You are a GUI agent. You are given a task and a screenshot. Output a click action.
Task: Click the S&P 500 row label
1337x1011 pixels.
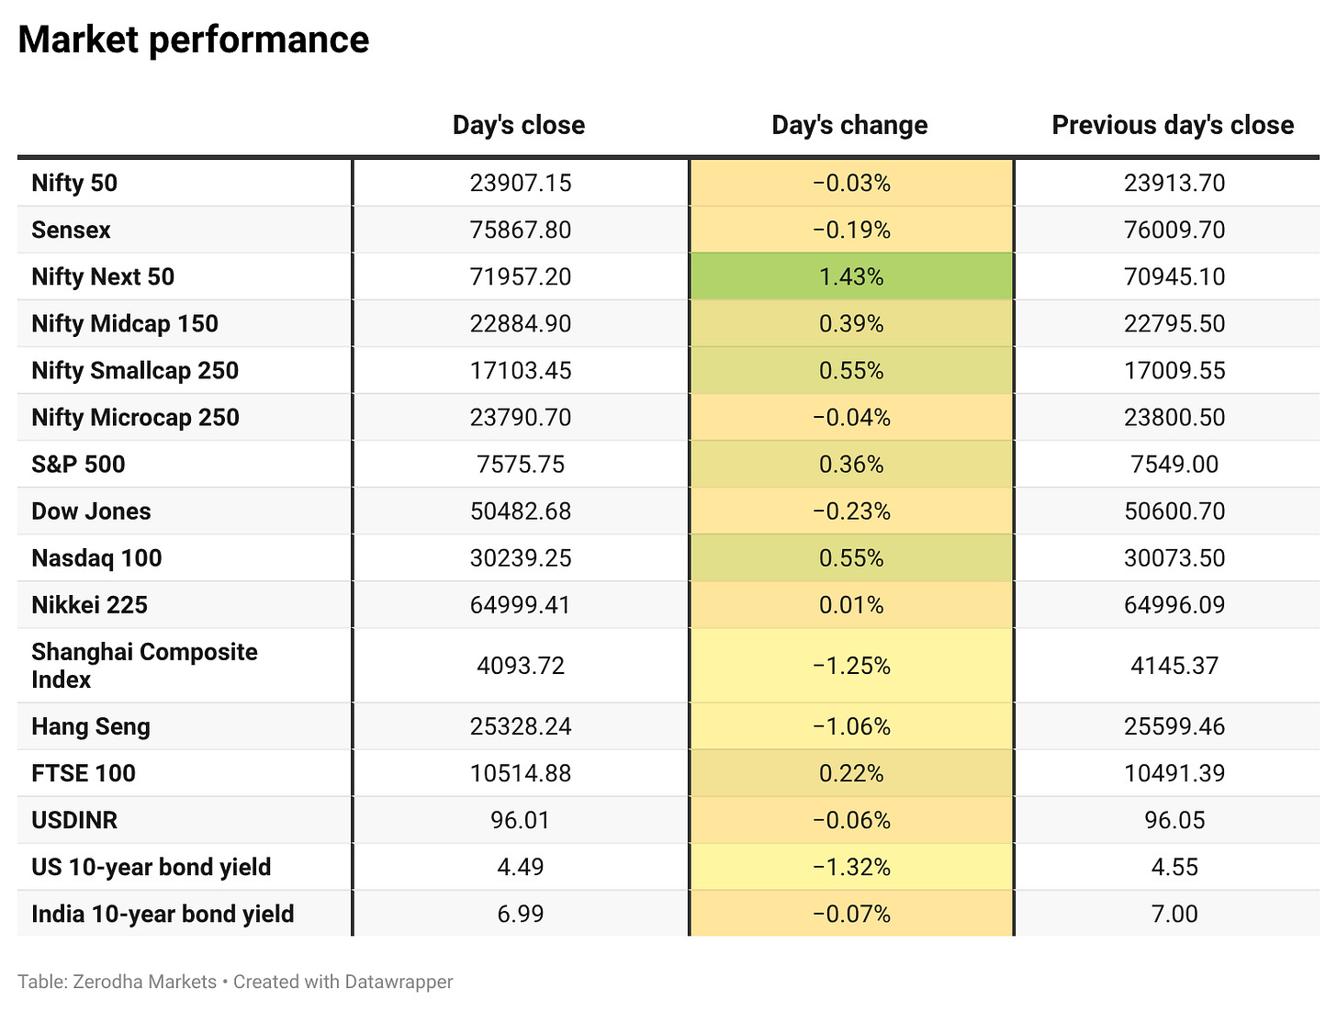coord(78,464)
